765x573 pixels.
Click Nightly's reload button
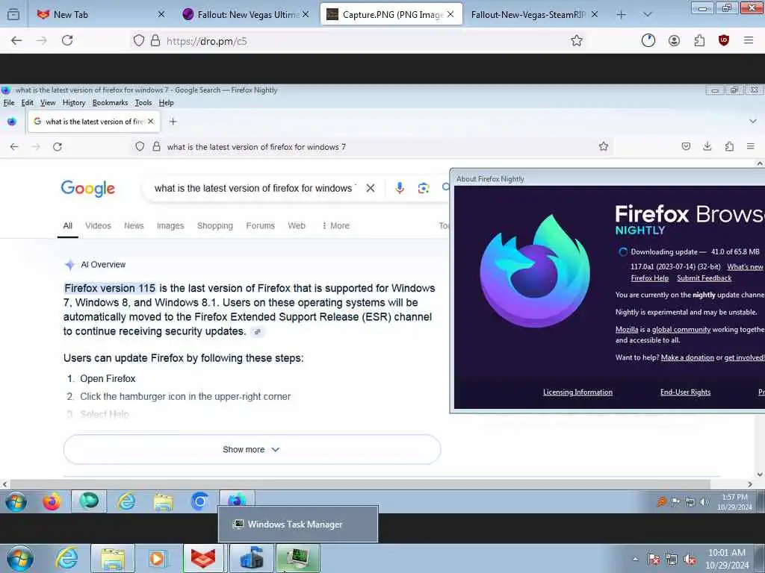(x=58, y=147)
